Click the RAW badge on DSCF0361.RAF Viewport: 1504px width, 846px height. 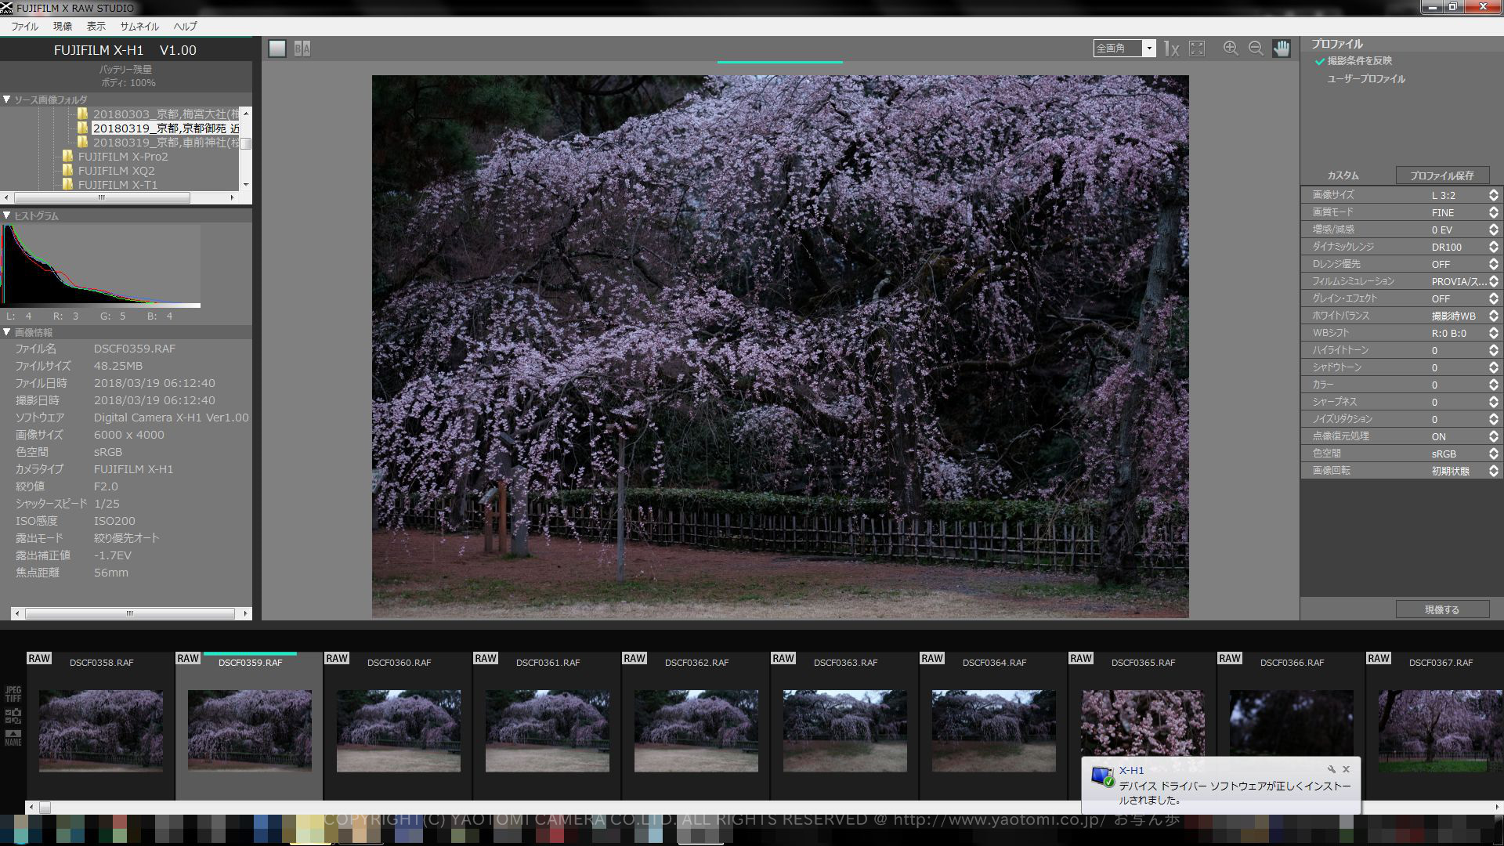[x=486, y=658]
